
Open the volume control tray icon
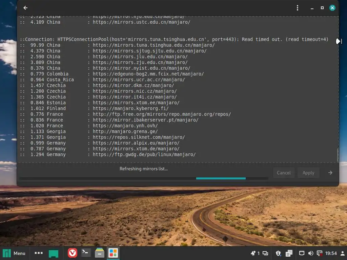(310, 253)
